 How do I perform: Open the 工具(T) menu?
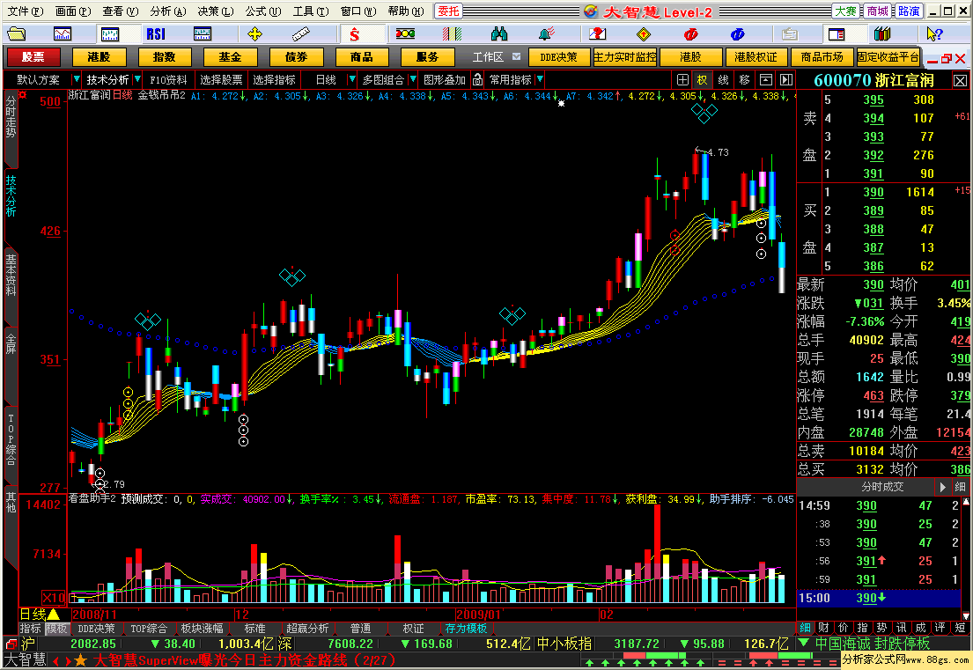(311, 11)
